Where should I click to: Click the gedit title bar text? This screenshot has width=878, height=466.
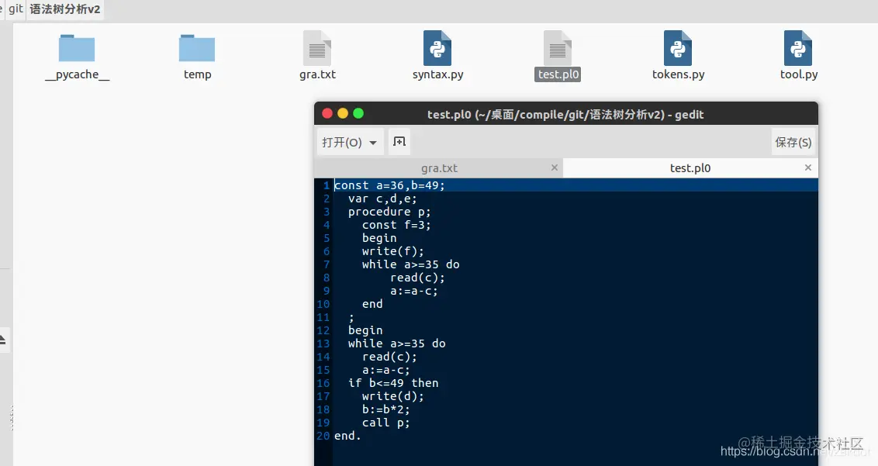(x=565, y=114)
